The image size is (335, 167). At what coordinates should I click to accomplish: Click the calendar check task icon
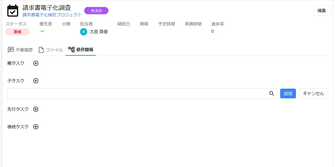pos(13,11)
